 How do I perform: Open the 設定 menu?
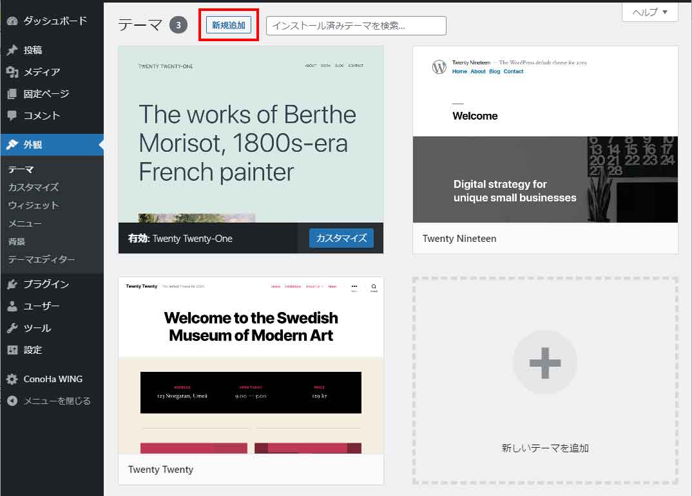52,350
